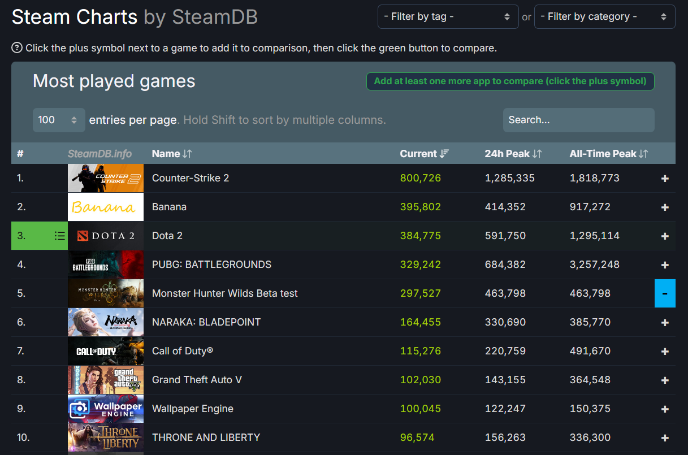Image resolution: width=688 pixels, height=455 pixels.
Task: Select the Banana game icon
Action: pos(106,206)
